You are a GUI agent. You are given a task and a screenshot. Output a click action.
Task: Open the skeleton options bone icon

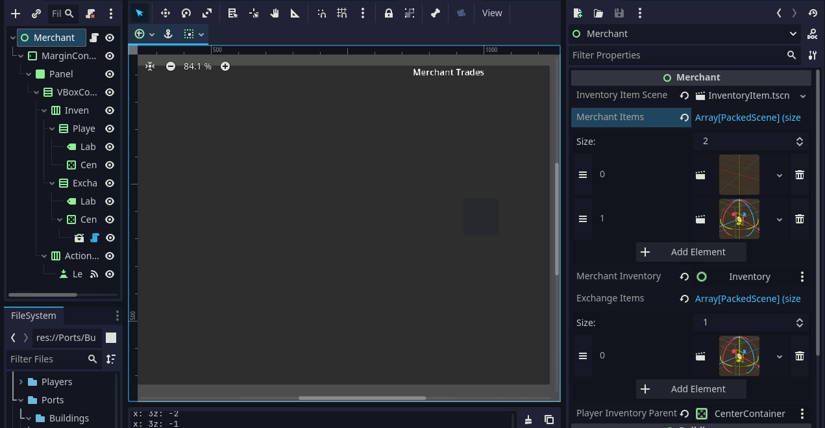(x=436, y=13)
